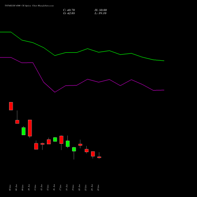The width and height of the screenshot is (197, 197).
Task: Click the 09 Jan date axis label
Action: point(23,188)
